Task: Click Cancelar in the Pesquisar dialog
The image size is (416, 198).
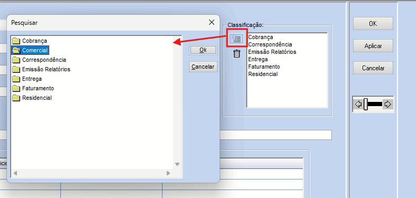Action: (x=203, y=67)
